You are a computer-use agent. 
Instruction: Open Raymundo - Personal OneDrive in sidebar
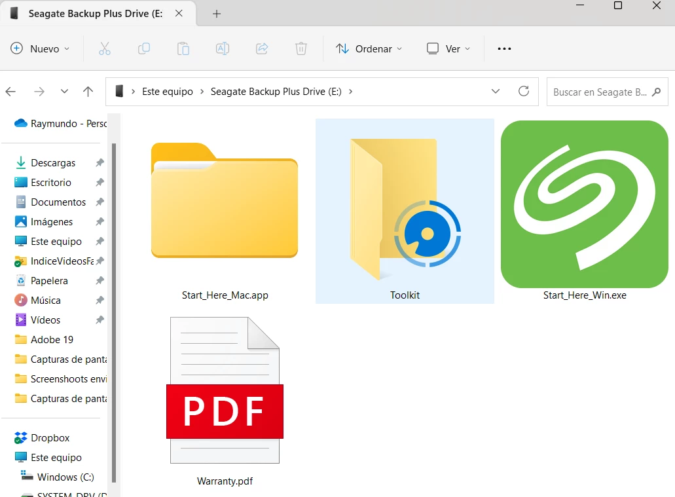click(x=60, y=124)
